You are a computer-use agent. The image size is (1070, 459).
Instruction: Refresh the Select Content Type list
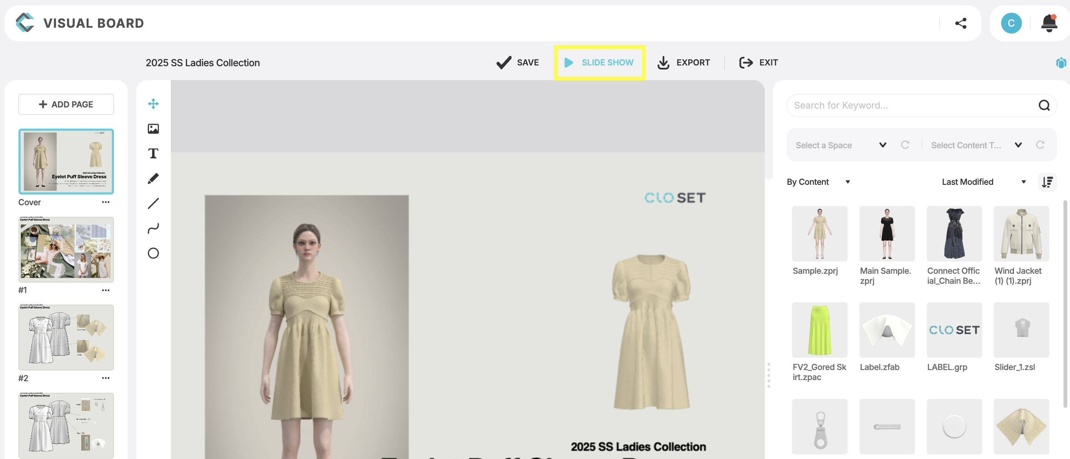[1040, 145]
